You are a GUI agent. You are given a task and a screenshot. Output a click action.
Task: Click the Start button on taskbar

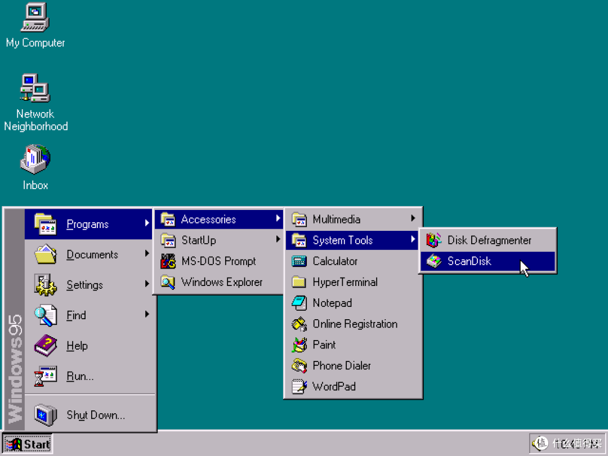[28, 444]
